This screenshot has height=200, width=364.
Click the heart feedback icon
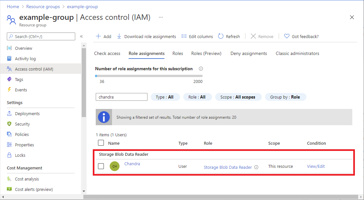[x=287, y=36]
